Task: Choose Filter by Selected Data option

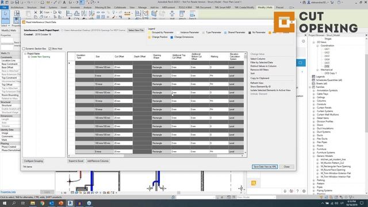Action: 261,63
